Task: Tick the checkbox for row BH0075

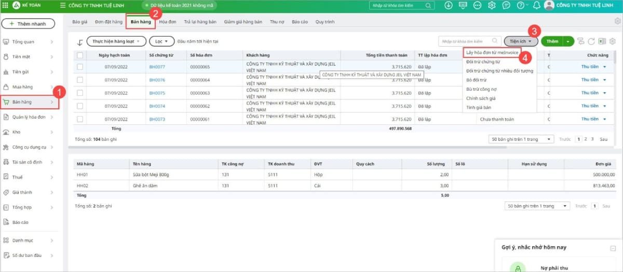Action: pyautogui.click(x=80, y=93)
